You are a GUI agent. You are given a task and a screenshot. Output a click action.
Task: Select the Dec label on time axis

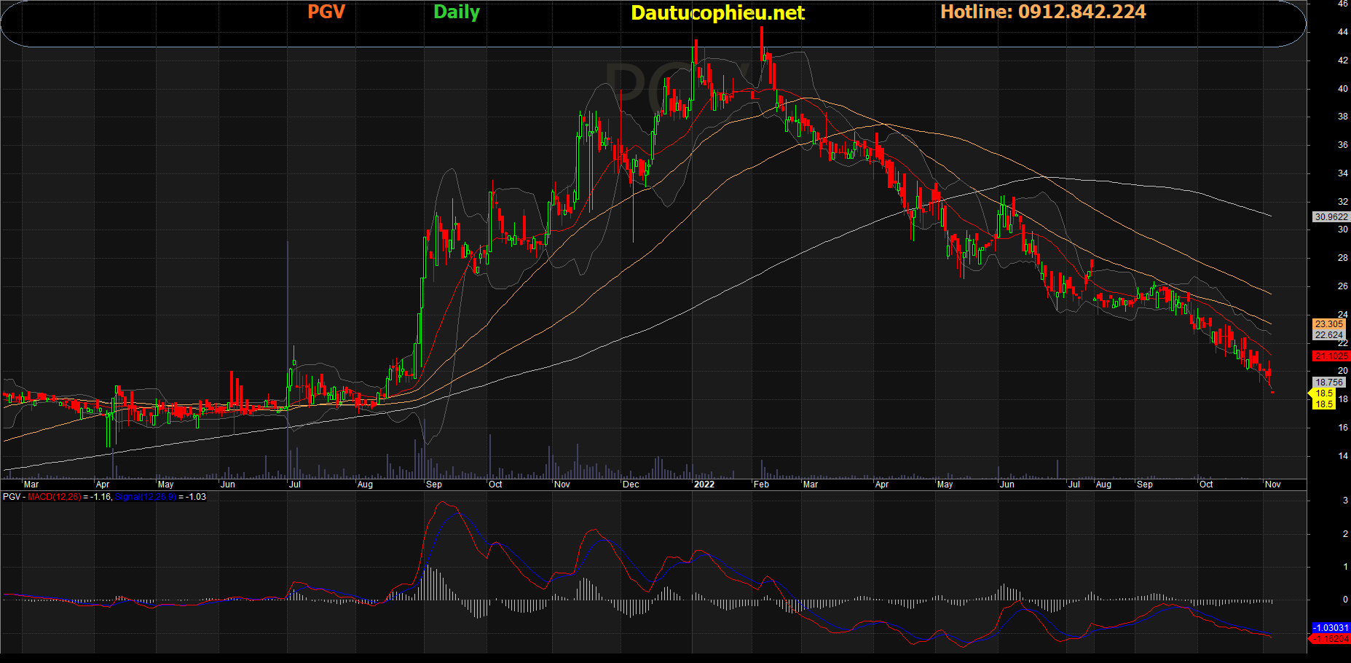tap(631, 484)
